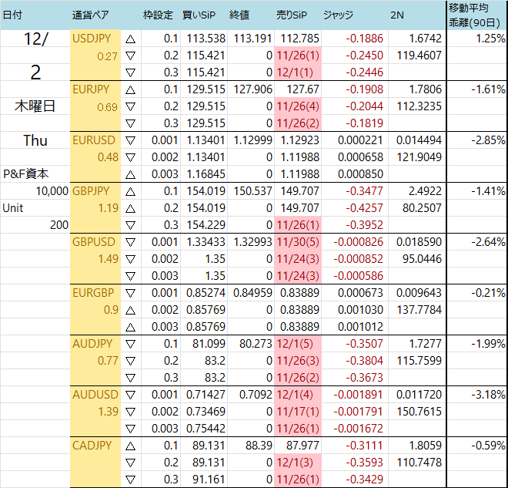Select the EURJPY currency pair cell

pos(95,89)
